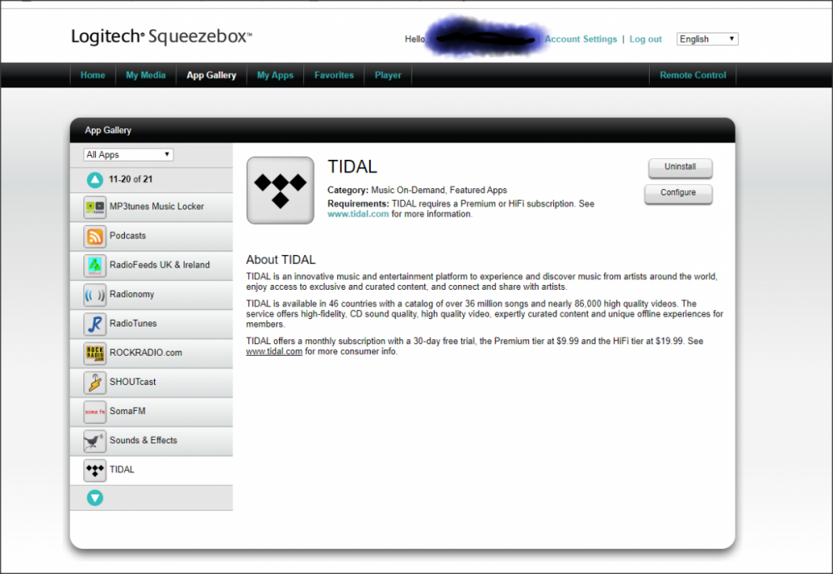Click the SHOUTcast app icon
Screen dimensions: 833x574
point(95,382)
